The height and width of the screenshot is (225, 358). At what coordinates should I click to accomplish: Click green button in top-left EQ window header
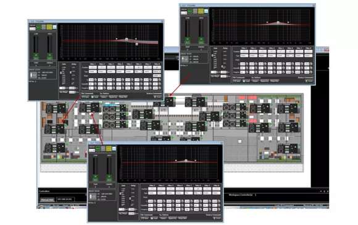click(39, 27)
